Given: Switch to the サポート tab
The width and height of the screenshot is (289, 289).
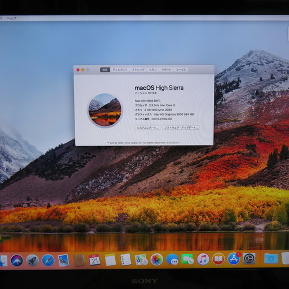Looking at the screenshot, I should point(167,69).
